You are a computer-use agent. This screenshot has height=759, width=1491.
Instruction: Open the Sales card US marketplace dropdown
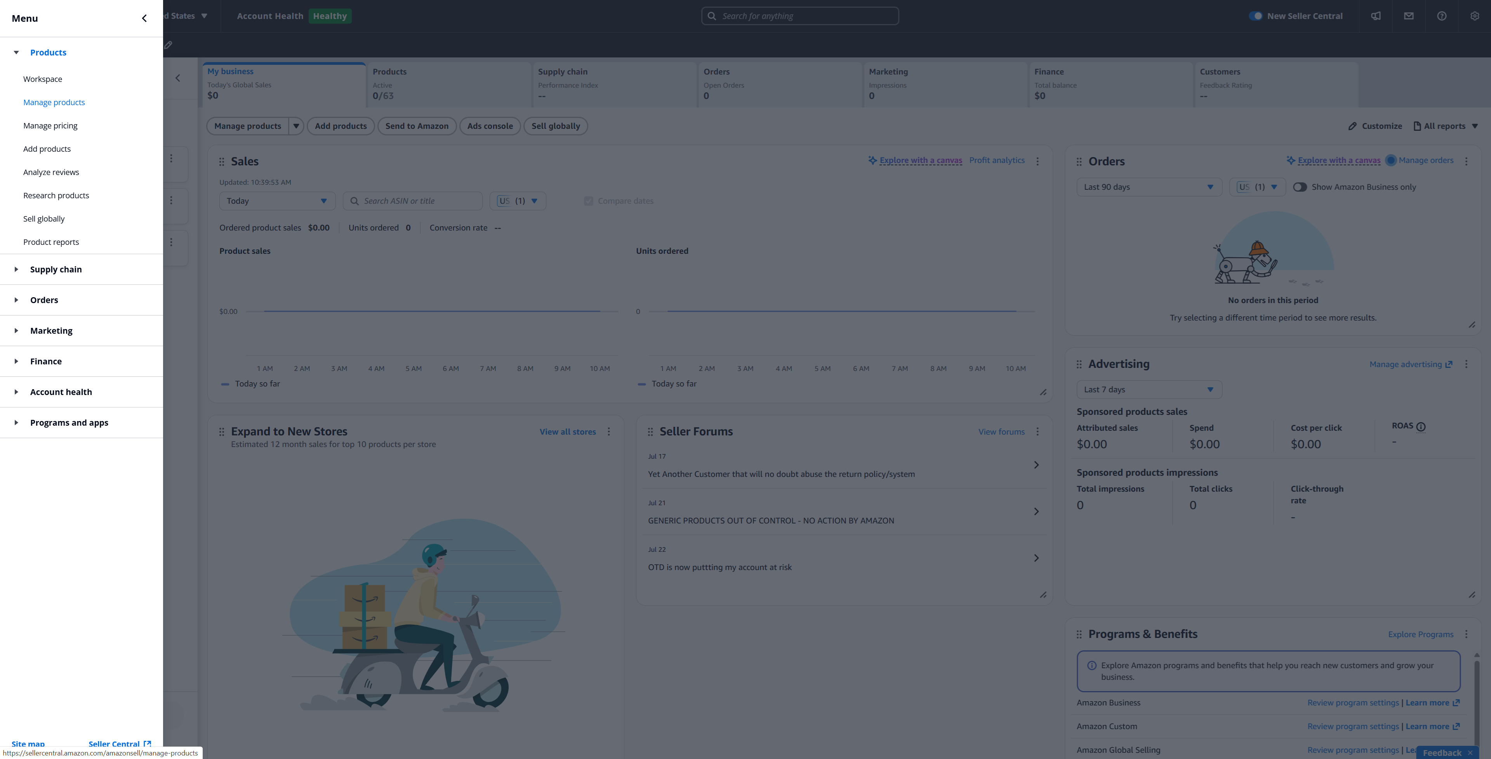518,201
